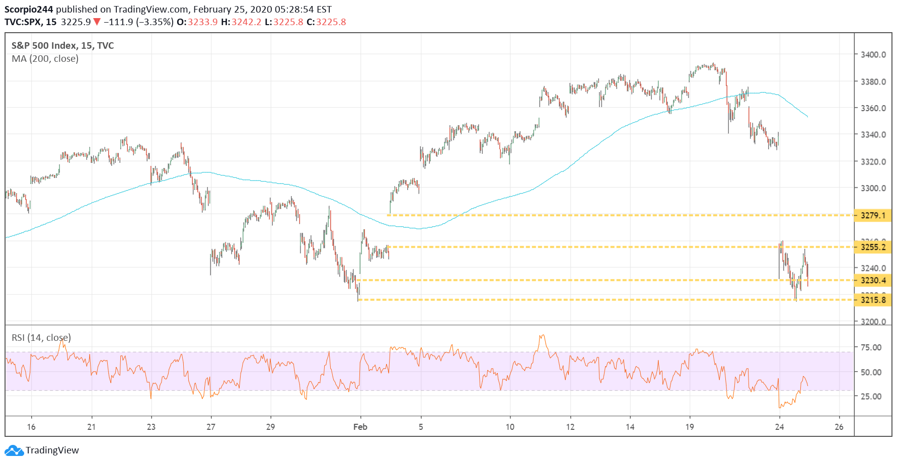
Task: Click the TVC:SPX, 15 symbol text
Action: (x=31, y=22)
